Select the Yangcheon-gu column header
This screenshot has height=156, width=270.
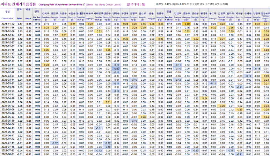click(257, 15)
